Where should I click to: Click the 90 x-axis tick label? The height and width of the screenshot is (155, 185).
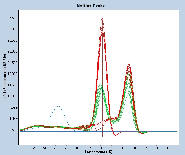click(134, 148)
